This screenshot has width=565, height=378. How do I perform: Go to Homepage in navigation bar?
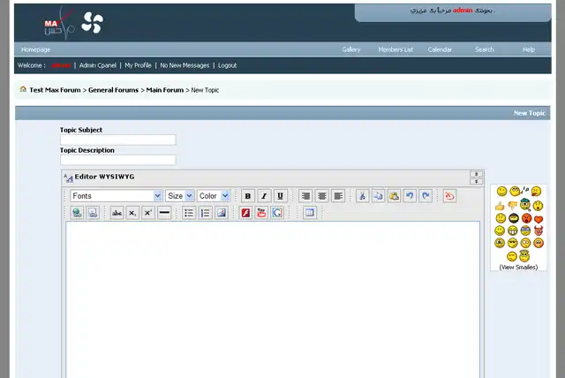(35, 49)
